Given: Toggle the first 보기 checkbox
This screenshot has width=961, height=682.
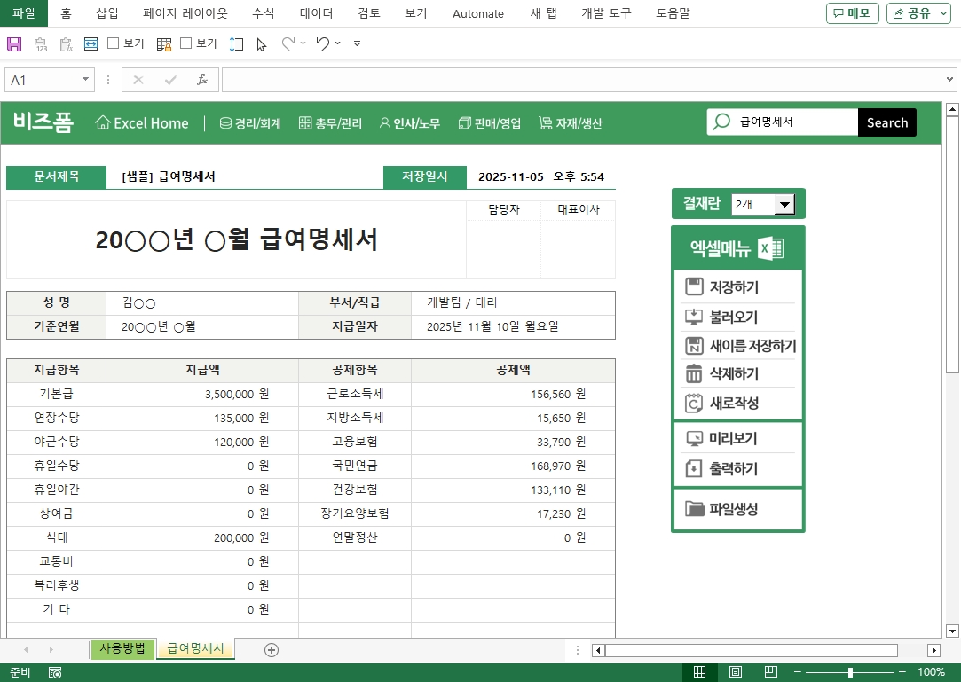Looking at the screenshot, I should [114, 43].
